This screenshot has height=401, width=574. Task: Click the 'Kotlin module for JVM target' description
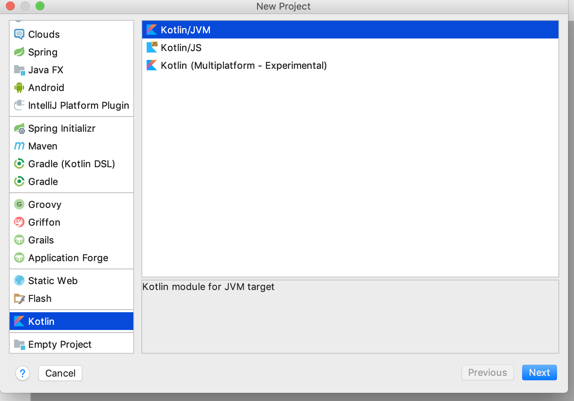coord(208,287)
